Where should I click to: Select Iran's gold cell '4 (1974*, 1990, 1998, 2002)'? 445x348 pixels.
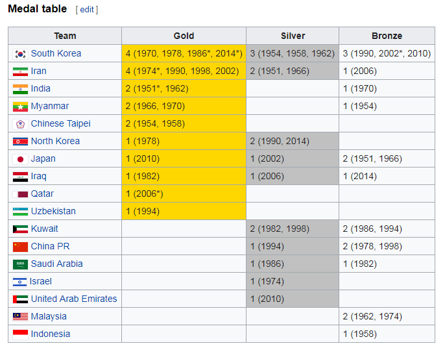coord(184,71)
